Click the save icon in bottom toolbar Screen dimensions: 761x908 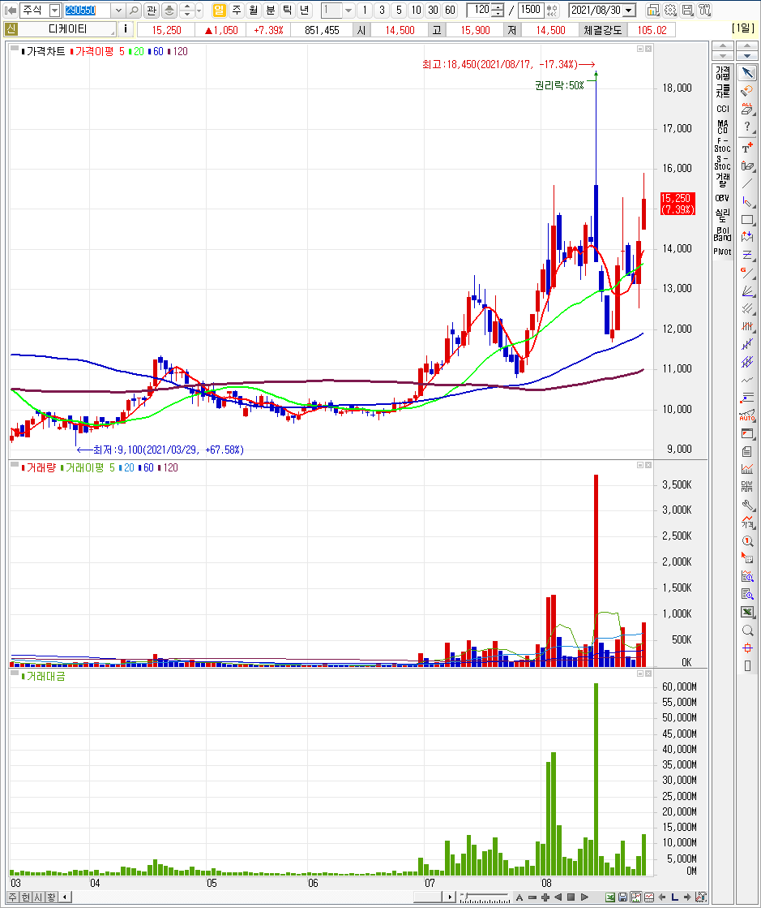tap(622, 897)
